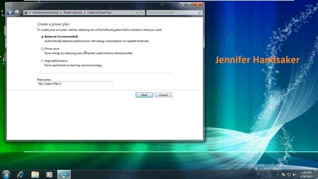Image resolution: width=318 pixels, height=179 pixels.
Task: Click the greyed Forward arrow button
Action: (x=17, y=12)
